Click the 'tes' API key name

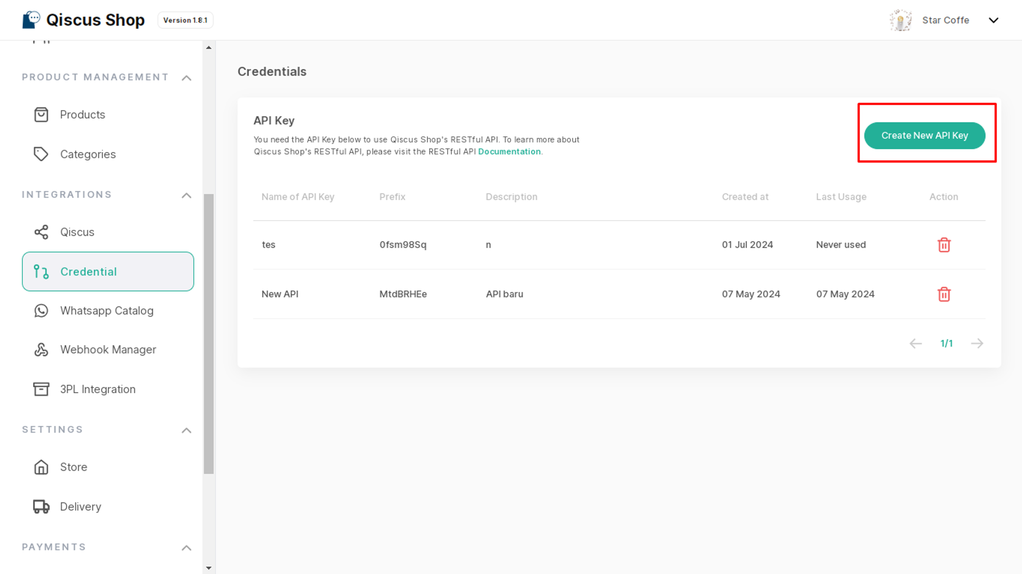(x=268, y=245)
